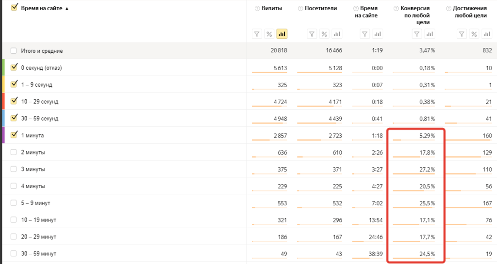Open filter for Посетители column
This screenshot has width=497, height=264.
(x=312, y=34)
